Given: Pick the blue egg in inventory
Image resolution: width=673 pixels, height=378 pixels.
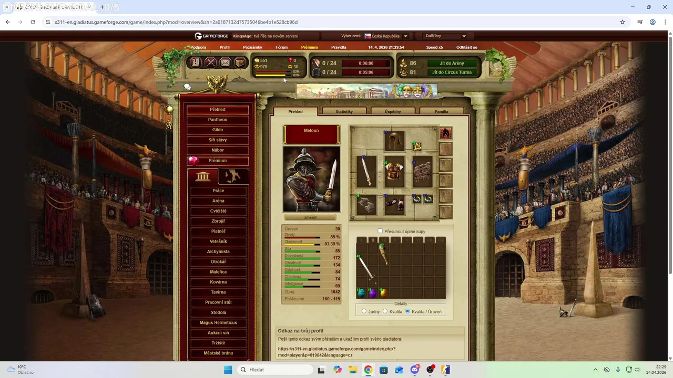Looking at the screenshot, I should point(361,293).
